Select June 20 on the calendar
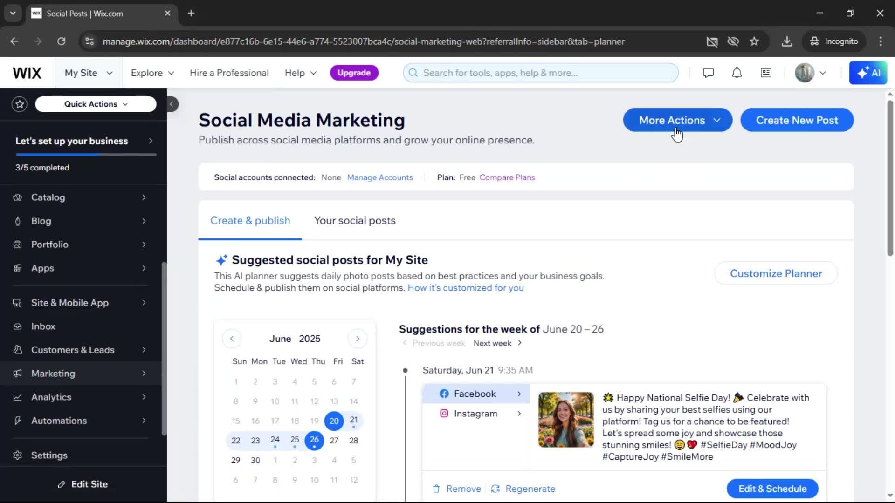 point(334,421)
